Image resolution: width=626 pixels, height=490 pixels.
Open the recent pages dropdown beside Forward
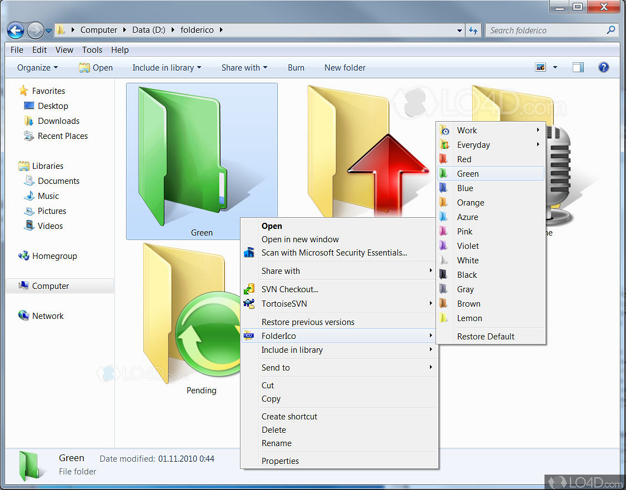[48, 31]
